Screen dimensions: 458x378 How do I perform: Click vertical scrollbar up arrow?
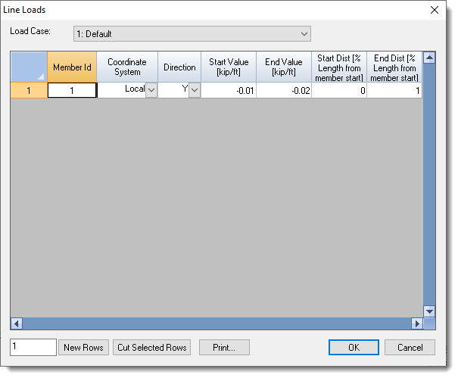(x=429, y=58)
